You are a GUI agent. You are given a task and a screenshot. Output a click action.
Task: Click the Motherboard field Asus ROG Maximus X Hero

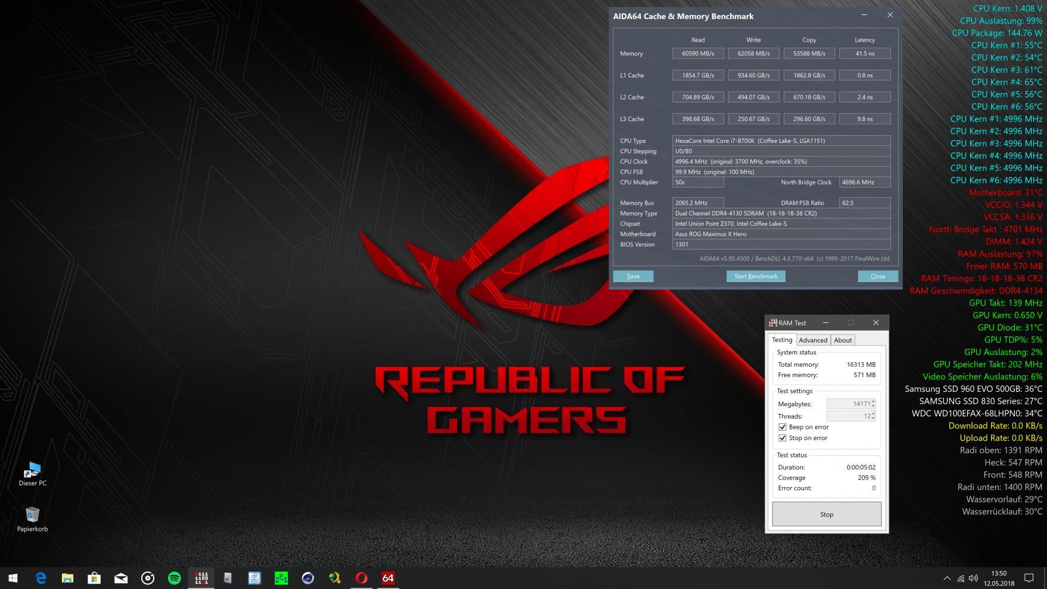point(781,234)
